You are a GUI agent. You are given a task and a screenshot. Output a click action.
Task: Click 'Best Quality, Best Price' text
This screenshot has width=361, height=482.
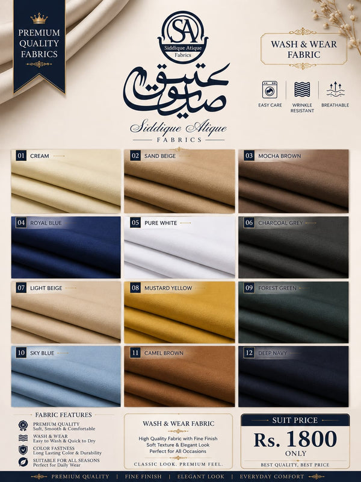click(x=295, y=465)
